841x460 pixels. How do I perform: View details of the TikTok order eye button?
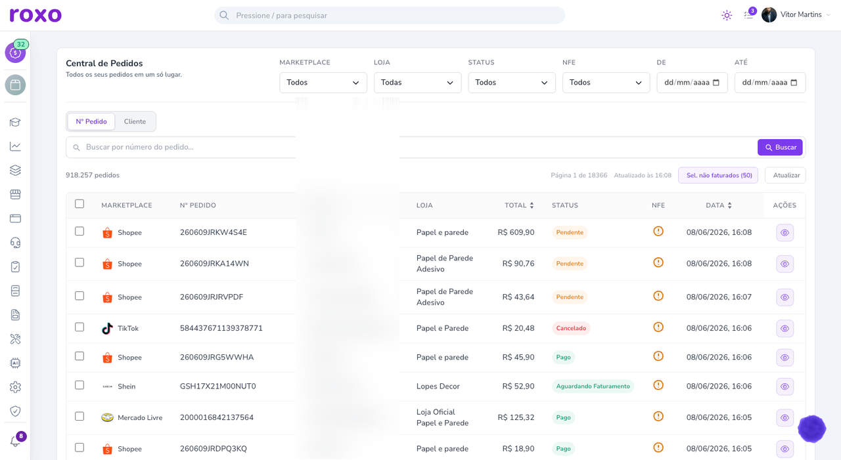[x=784, y=329]
